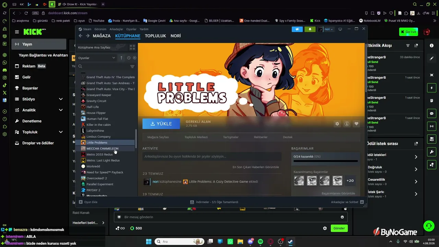Open Arkadaşlar ve Sohbet in Steam
The height and width of the screenshot is (247, 439).
(x=347, y=202)
